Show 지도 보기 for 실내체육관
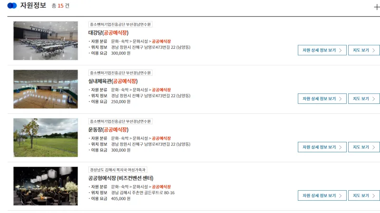380x213 pixels. (364, 99)
